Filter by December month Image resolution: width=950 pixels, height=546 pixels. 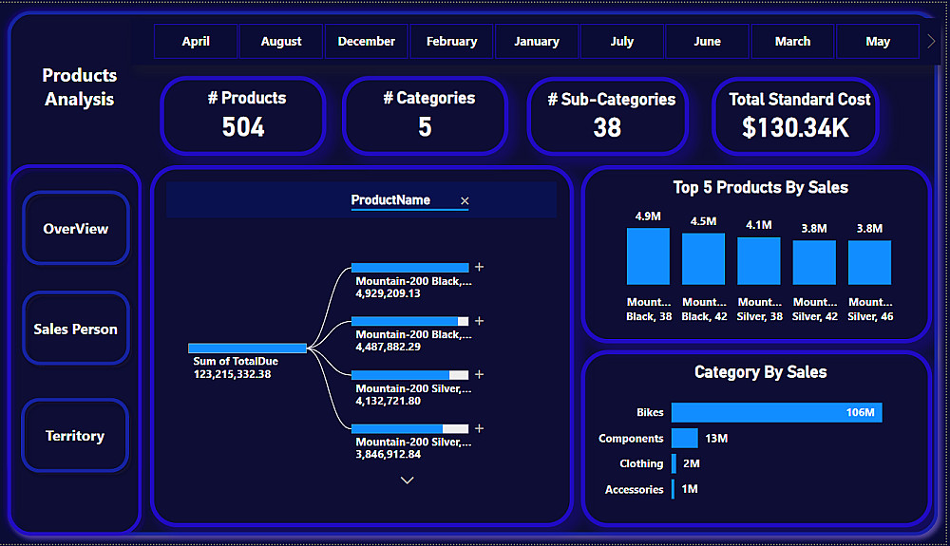(x=366, y=41)
